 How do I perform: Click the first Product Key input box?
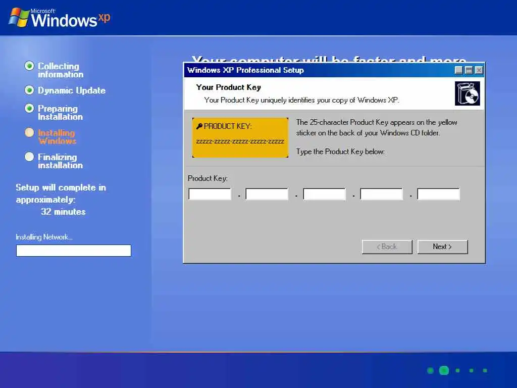tap(210, 194)
